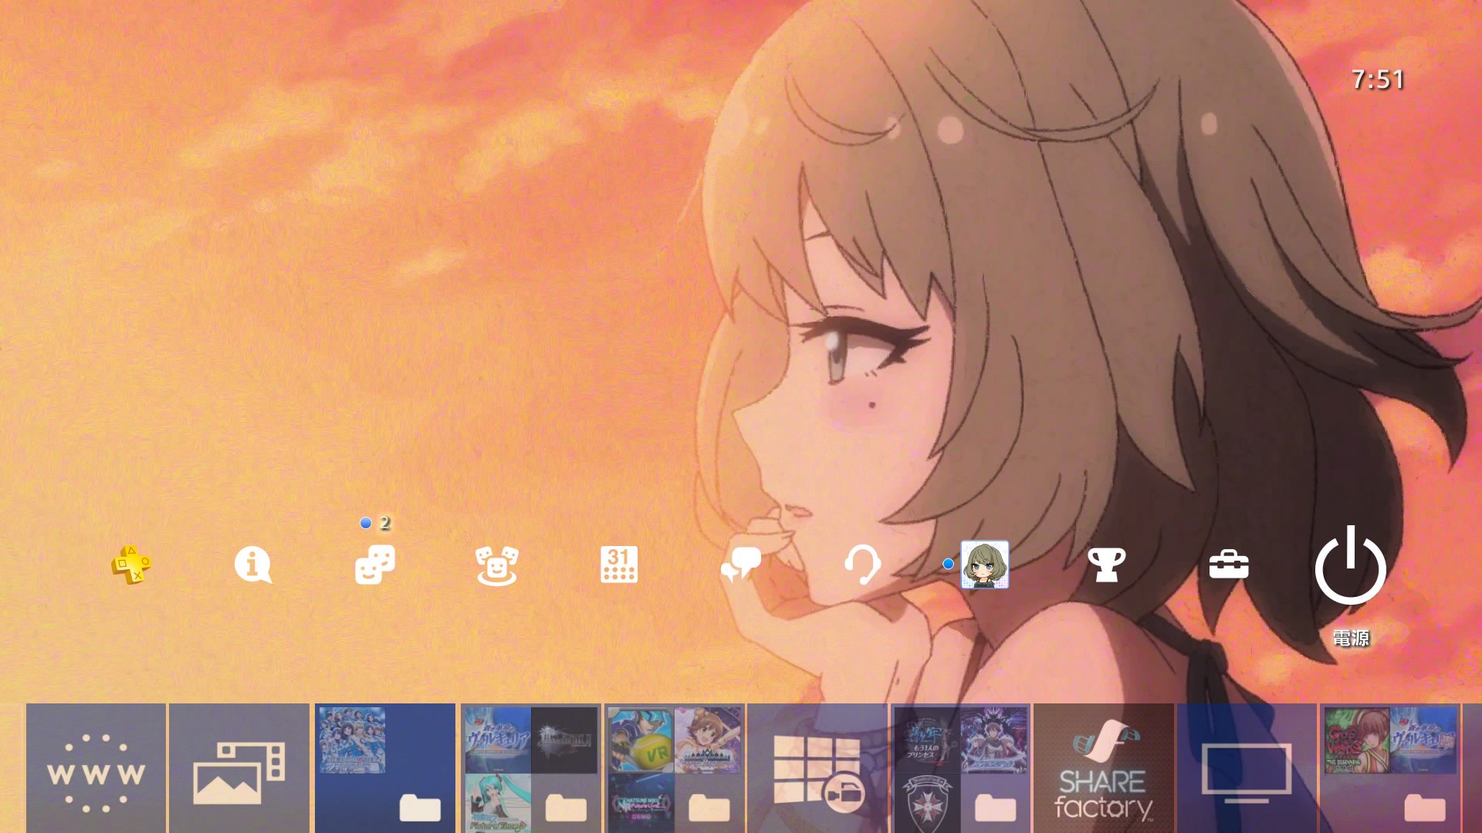The image size is (1482, 833).
Task: Open the video apps grid tile
Action: pyautogui.click(x=817, y=768)
